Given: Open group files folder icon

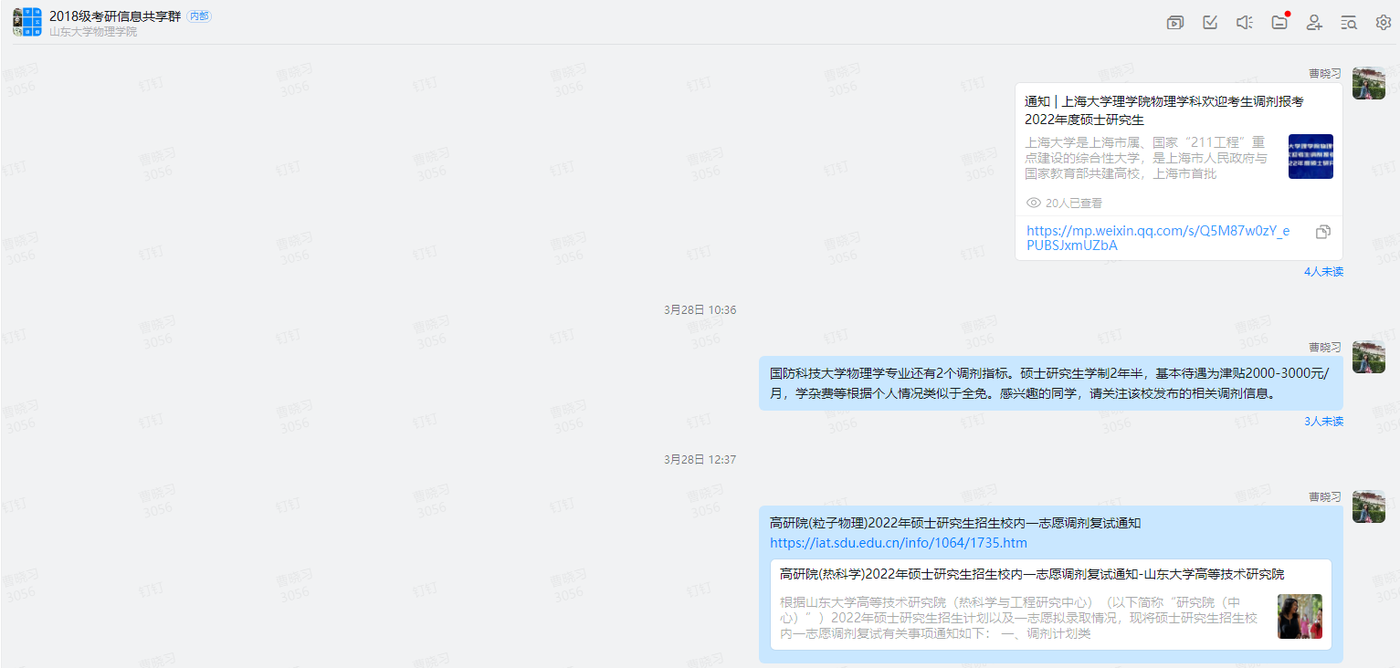Looking at the screenshot, I should pos(1279,23).
